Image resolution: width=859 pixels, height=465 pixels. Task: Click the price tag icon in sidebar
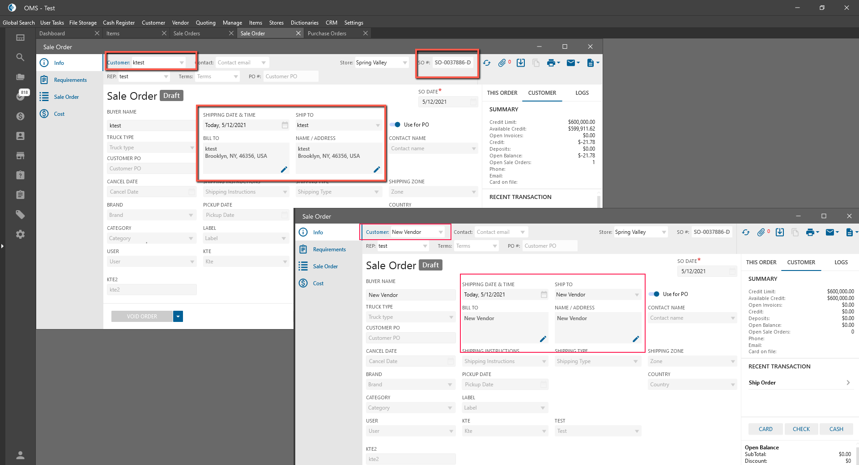pos(20,215)
